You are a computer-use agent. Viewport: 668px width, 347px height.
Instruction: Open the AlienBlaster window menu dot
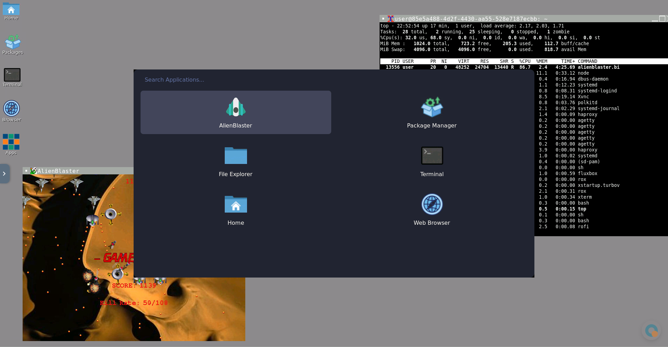pos(26,171)
